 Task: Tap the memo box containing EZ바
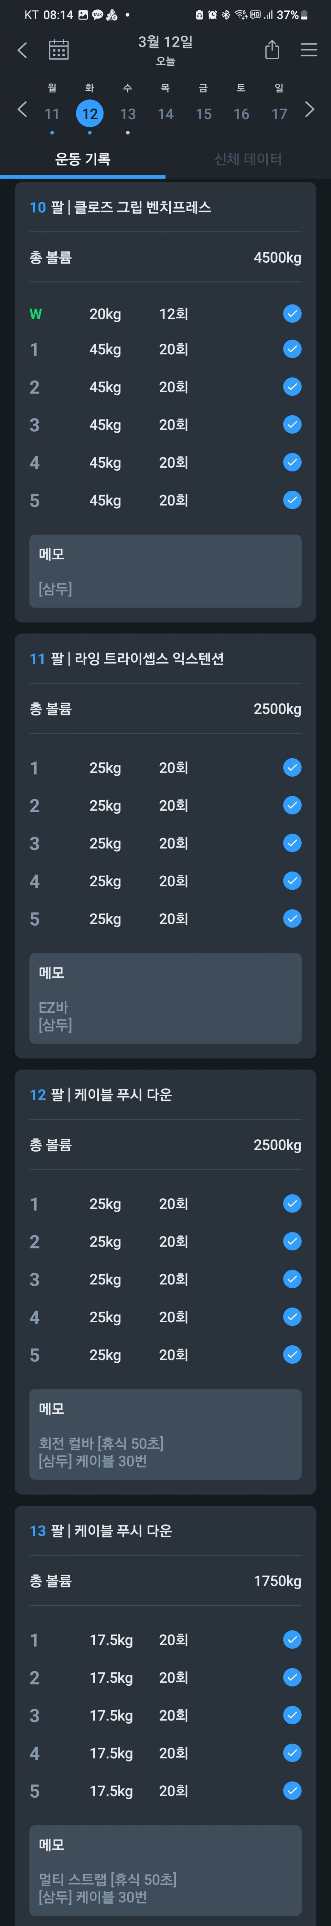tap(165, 998)
